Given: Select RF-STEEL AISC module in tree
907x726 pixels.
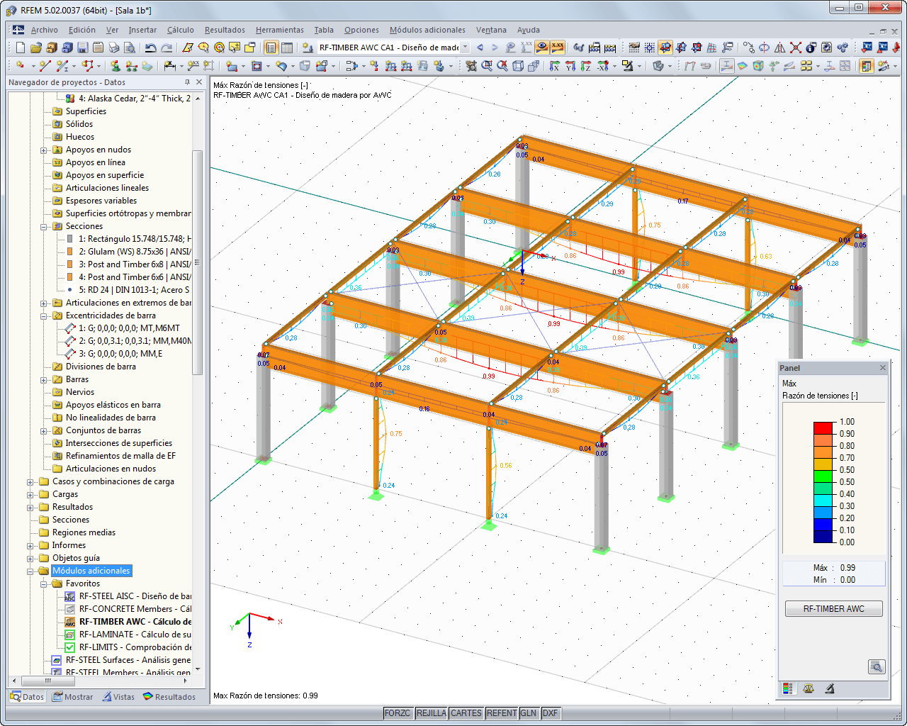Looking at the screenshot, I should pyautogui.click(x=135, y=596).
